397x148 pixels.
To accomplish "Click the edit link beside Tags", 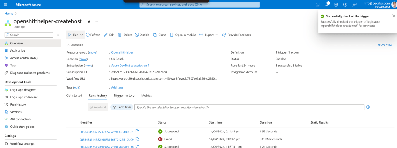I will [x=77, y=87].
